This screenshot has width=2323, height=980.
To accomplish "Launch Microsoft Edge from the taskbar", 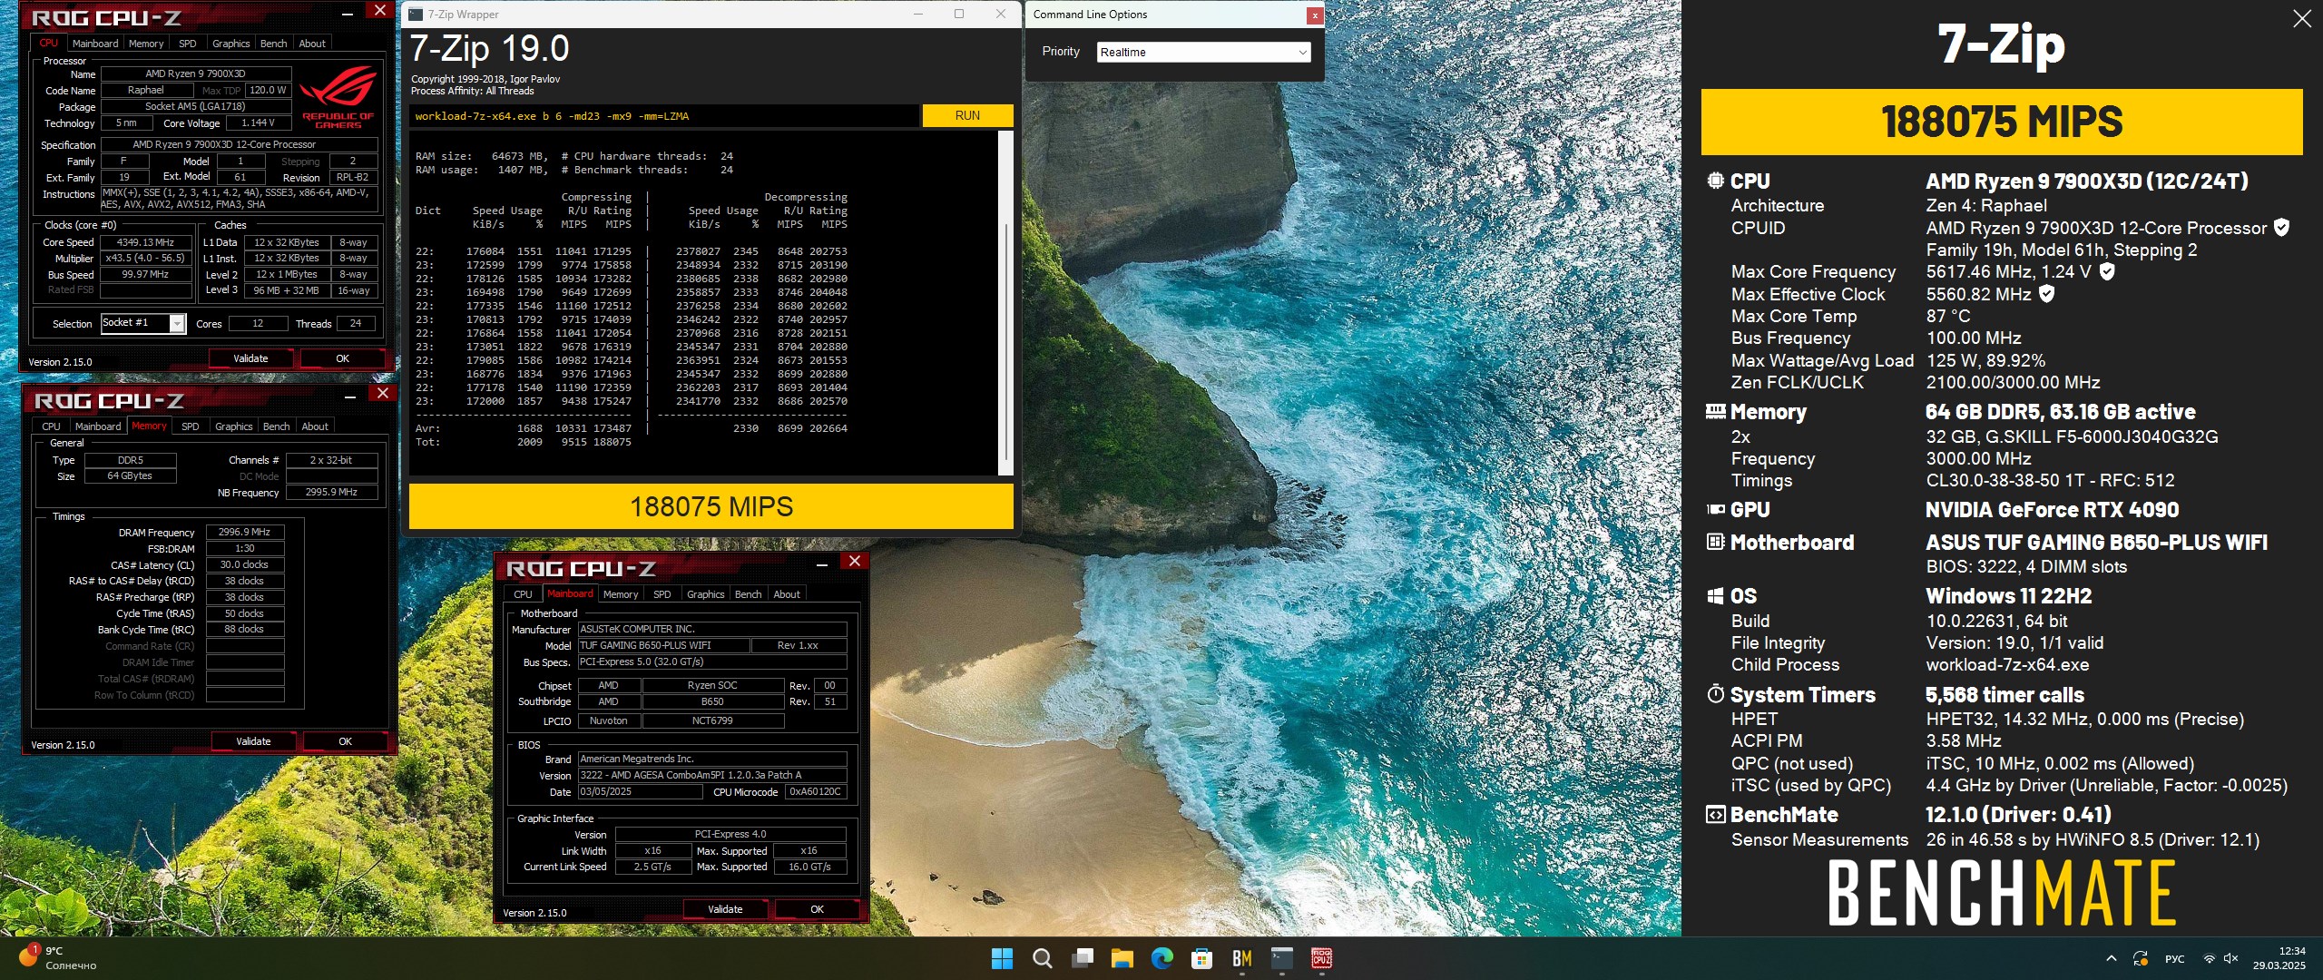I will [x=1161, y=958].
